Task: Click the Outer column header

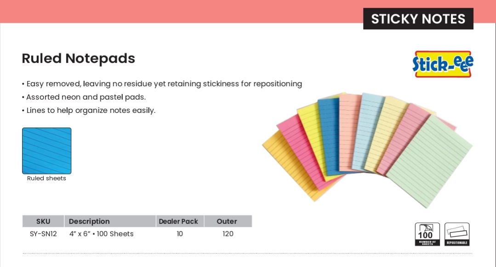Action: pos(227,221)
